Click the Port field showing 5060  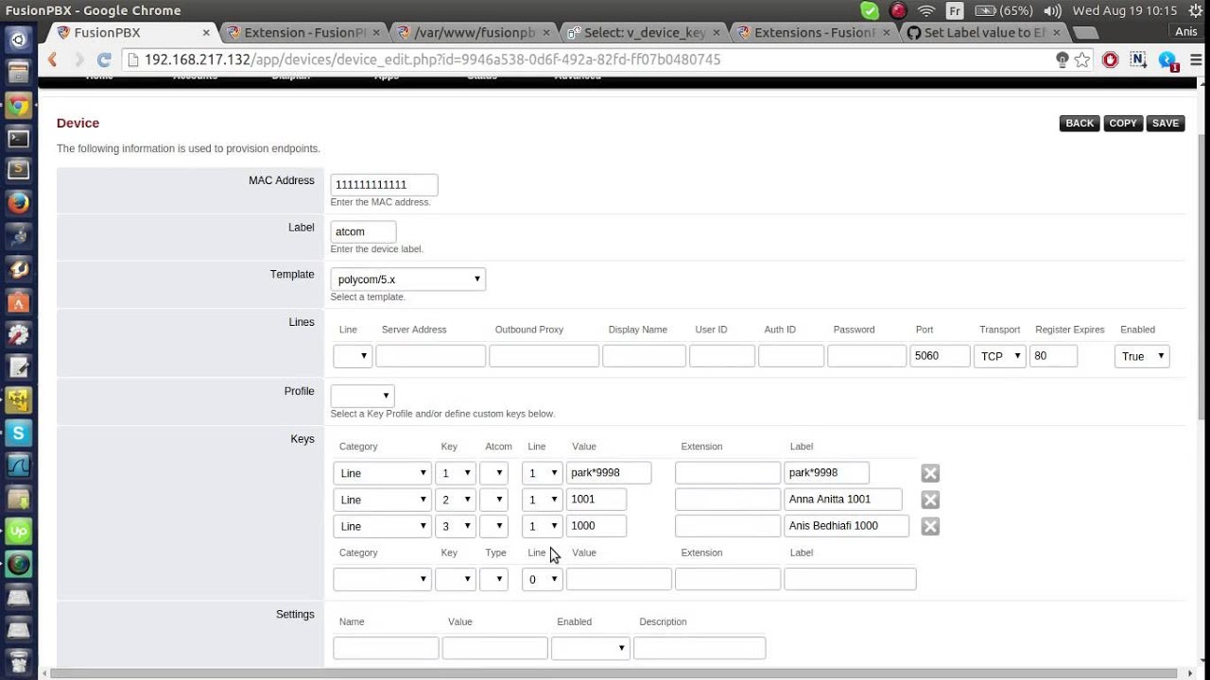[940, 356]
